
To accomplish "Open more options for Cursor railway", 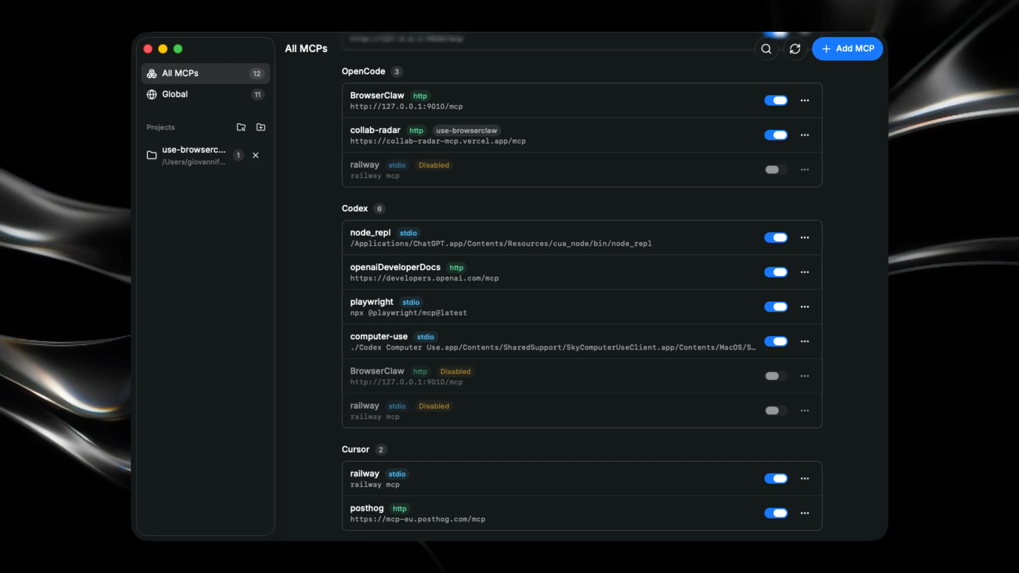I will point(805,478).
